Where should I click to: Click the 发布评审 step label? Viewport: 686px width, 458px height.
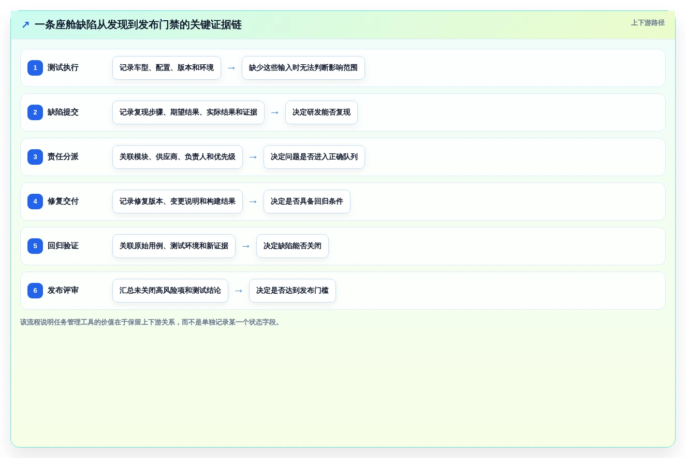63,291
